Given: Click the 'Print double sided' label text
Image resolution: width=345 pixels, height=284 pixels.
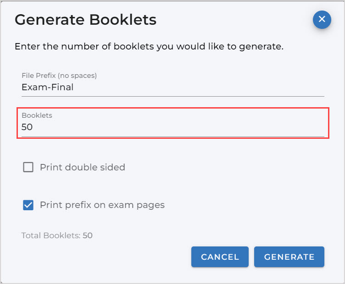Looking at the screenshot, I should click(x=83, y=167).
